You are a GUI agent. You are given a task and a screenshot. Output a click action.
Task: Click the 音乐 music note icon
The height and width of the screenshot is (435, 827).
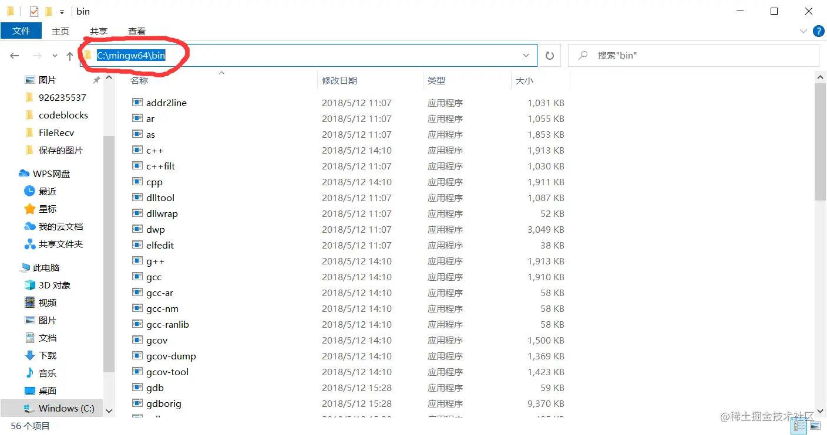[x=29, y=373]
